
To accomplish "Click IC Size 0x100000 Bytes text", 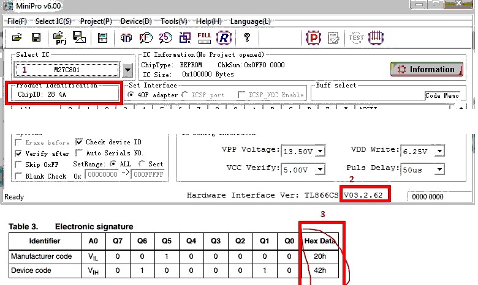I will click(188, 74).
